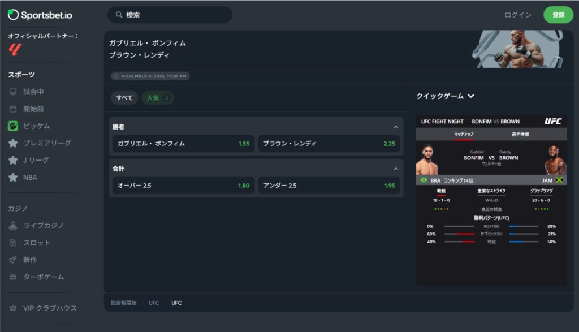Open the ログイン link
The width and height of the screenshot is (579, 332).
tap(517, 15)
